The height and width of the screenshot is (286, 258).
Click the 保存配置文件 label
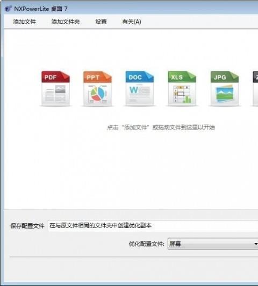coord(27,226)
